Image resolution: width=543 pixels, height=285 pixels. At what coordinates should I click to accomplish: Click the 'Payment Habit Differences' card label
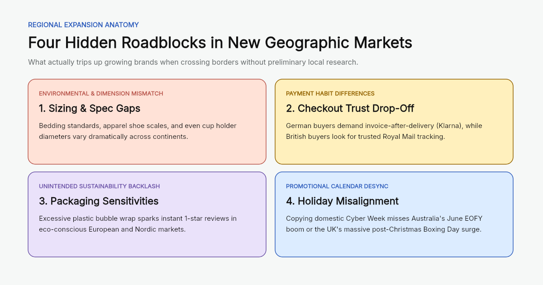(330, 94)
